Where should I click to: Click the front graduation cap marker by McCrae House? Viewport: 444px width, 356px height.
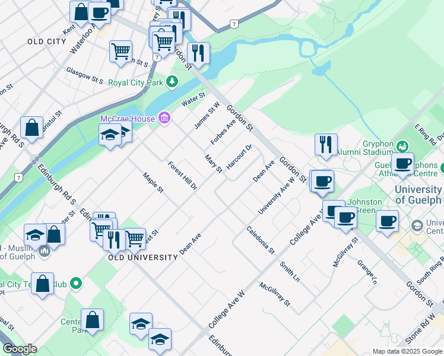[x=110, y=135]
